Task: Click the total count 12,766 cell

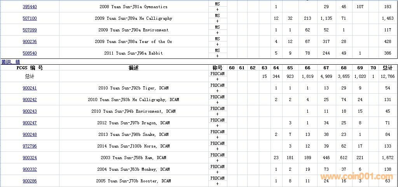Action: tap(388, 76)
